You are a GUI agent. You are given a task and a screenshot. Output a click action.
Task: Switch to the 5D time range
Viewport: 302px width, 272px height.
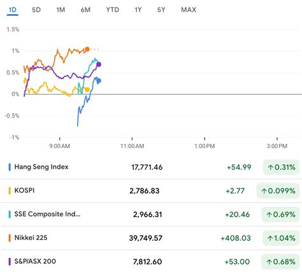point(36,10)
